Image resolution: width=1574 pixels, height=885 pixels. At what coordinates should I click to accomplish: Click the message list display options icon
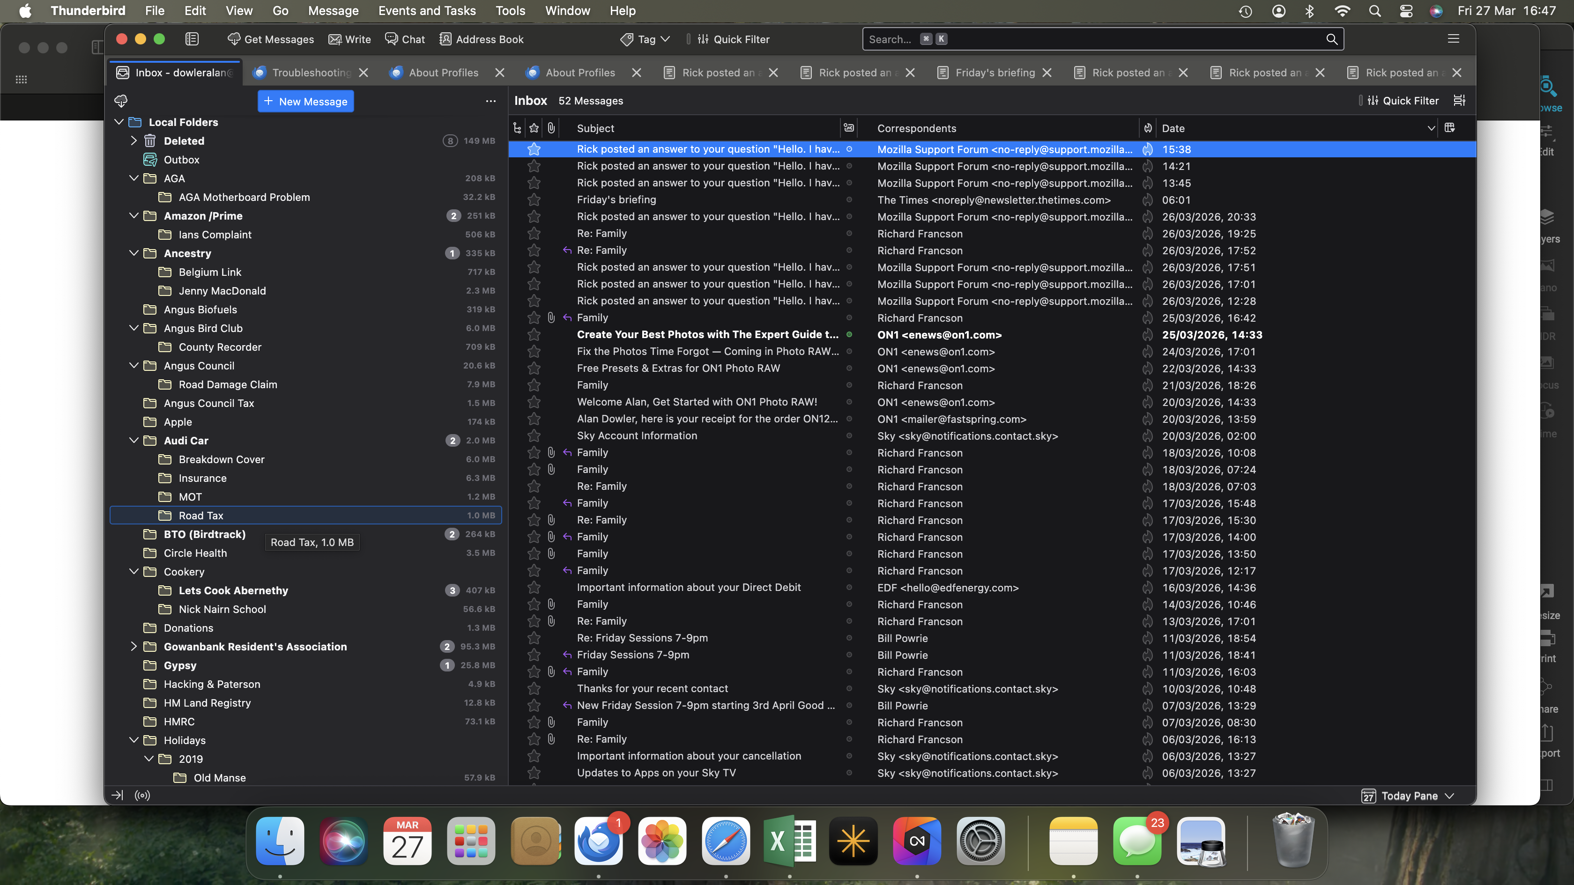click(x=1459, y=101)
